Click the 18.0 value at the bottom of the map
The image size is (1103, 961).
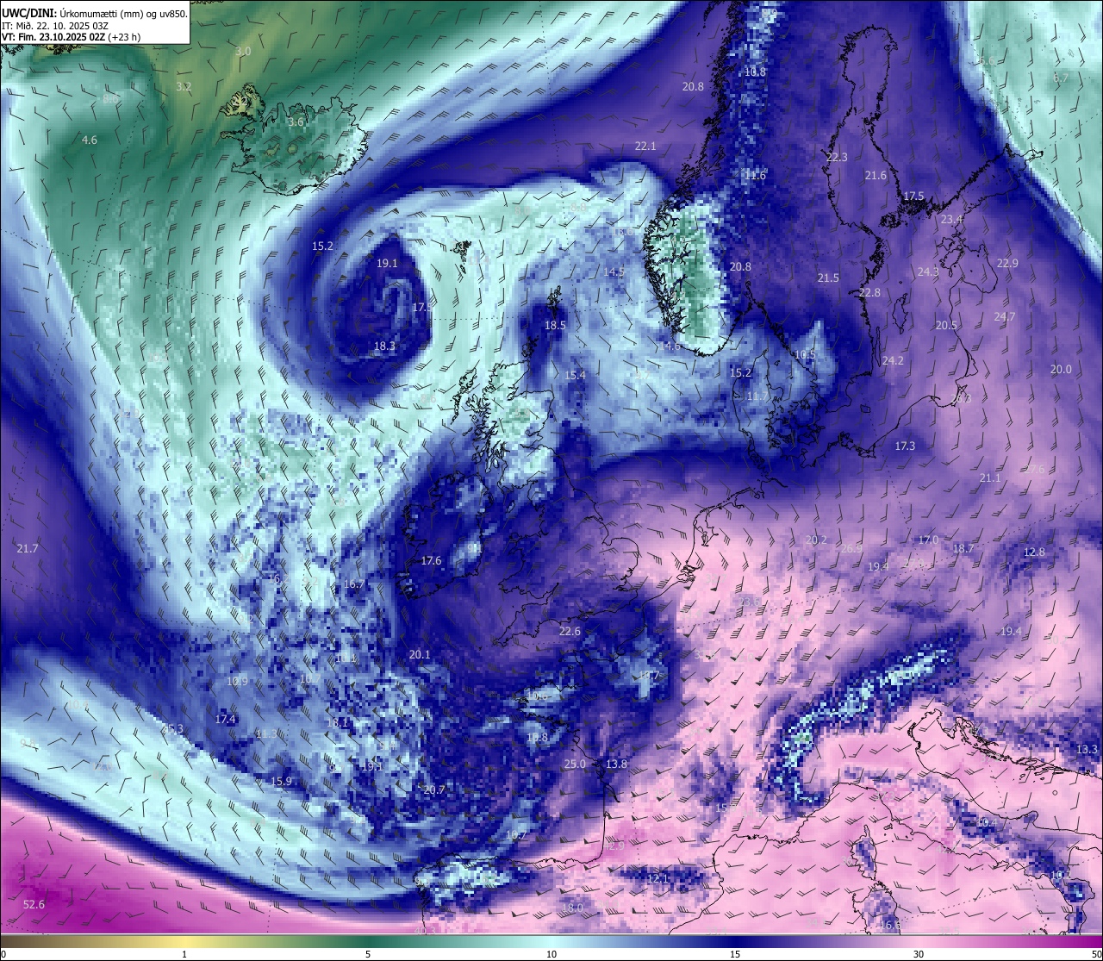tap(572, 908)
